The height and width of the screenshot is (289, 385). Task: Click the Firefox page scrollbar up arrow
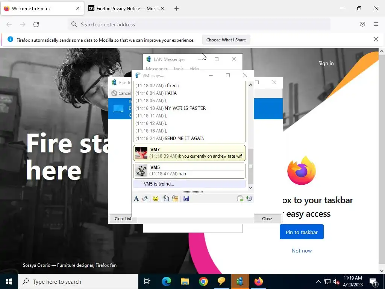(x=382, y=51)
